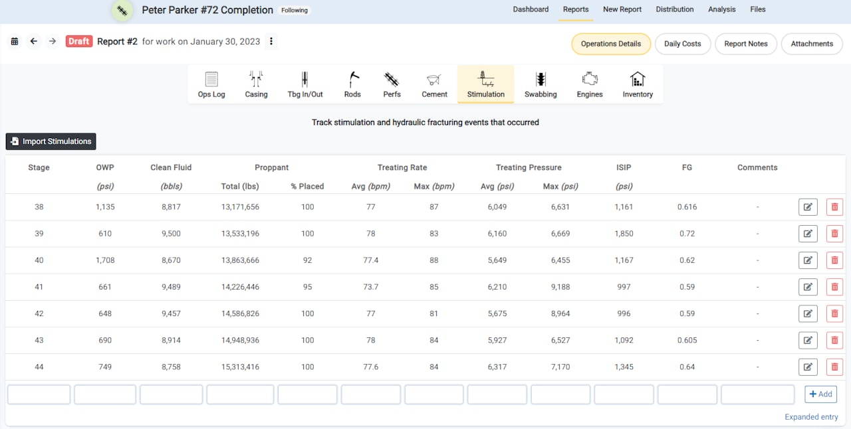
Task: Select the Stimulation section
Action: coord(486,84)
